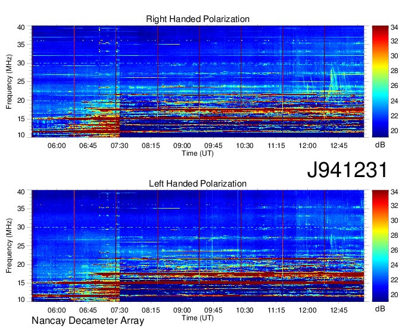This screenshot has height=328, width=405.
Task: Click the '34' label on Right Handed color bar
Action: (x=394, y=27)
